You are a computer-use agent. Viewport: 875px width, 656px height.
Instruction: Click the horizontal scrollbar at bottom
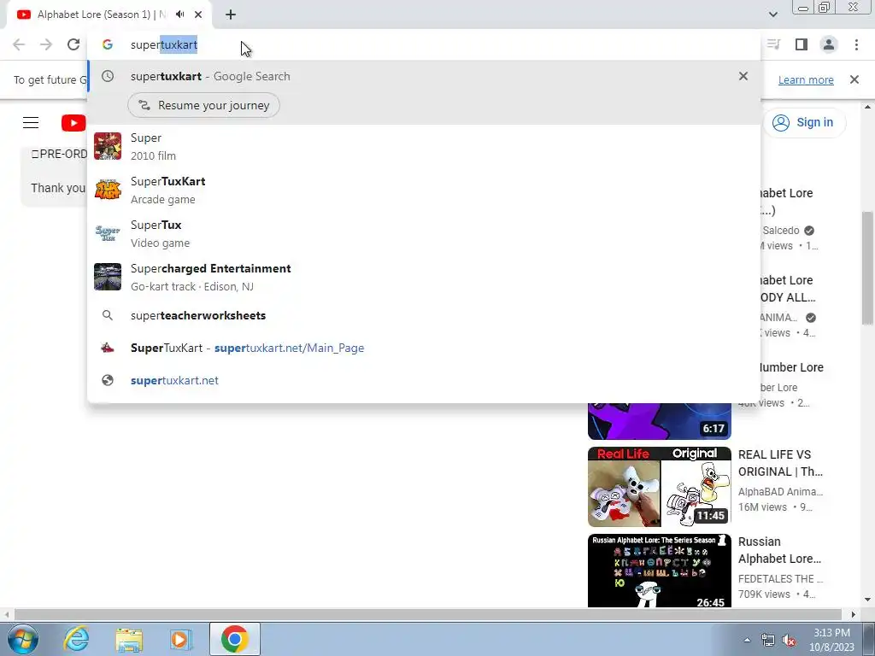tap(428, 614)
